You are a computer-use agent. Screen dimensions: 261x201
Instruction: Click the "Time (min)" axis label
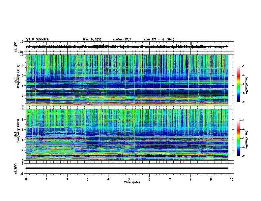pos(132,182)
